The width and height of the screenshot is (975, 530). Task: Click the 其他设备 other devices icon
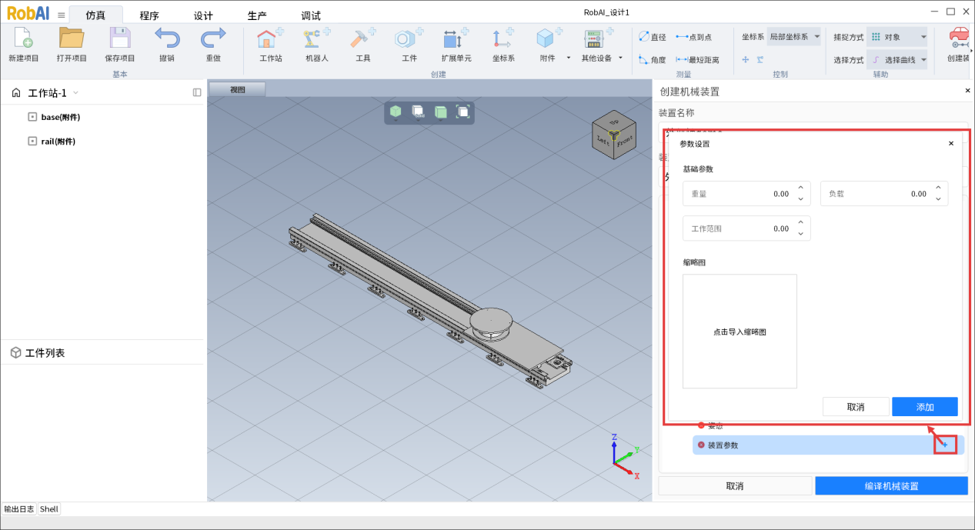tap(596, 39)
